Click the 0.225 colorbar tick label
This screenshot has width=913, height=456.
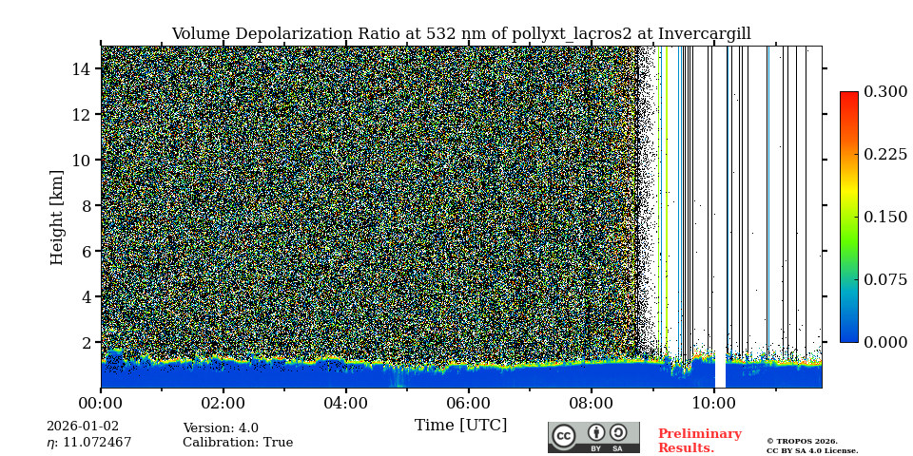coord(885,154)
